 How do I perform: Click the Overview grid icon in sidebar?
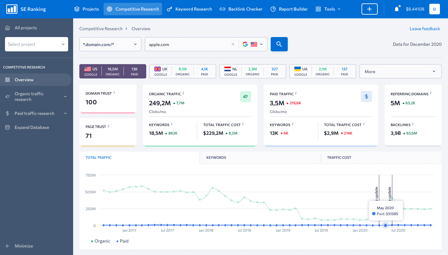click(x=7, y=80)
